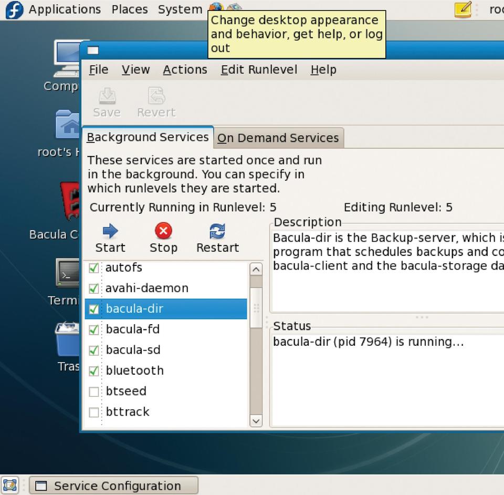
Task: Open the Actions menu
Action: click(x=185, y=70)
